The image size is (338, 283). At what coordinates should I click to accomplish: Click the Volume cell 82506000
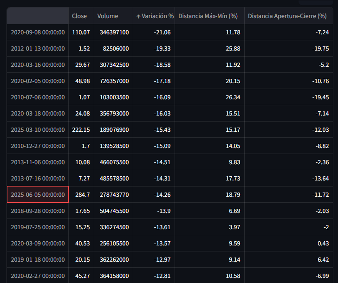tap(113, 48)
